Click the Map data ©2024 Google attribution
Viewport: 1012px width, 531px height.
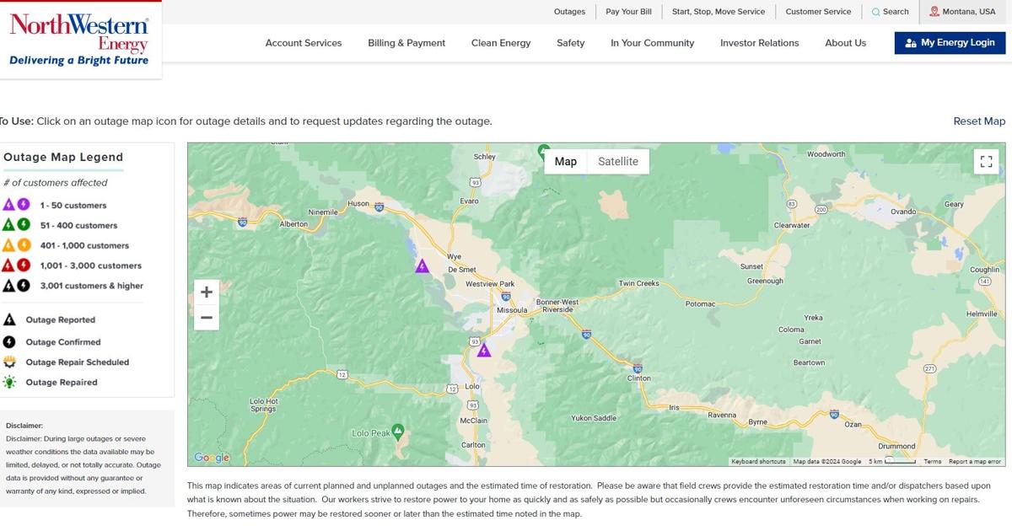pos(827,462)
